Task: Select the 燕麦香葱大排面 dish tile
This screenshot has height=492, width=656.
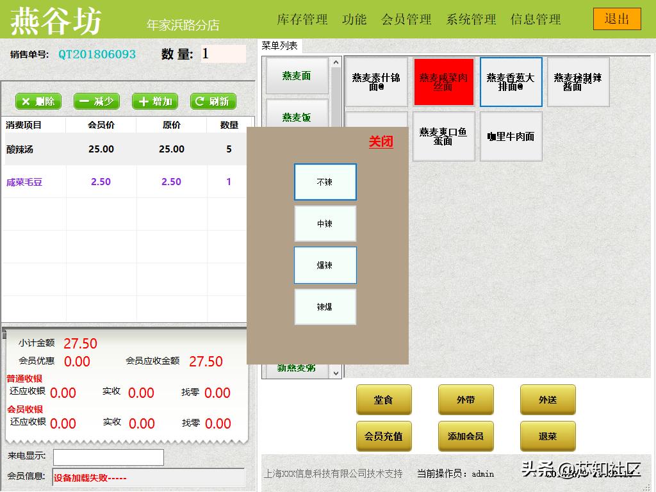Action: click(x=510, y=82)
